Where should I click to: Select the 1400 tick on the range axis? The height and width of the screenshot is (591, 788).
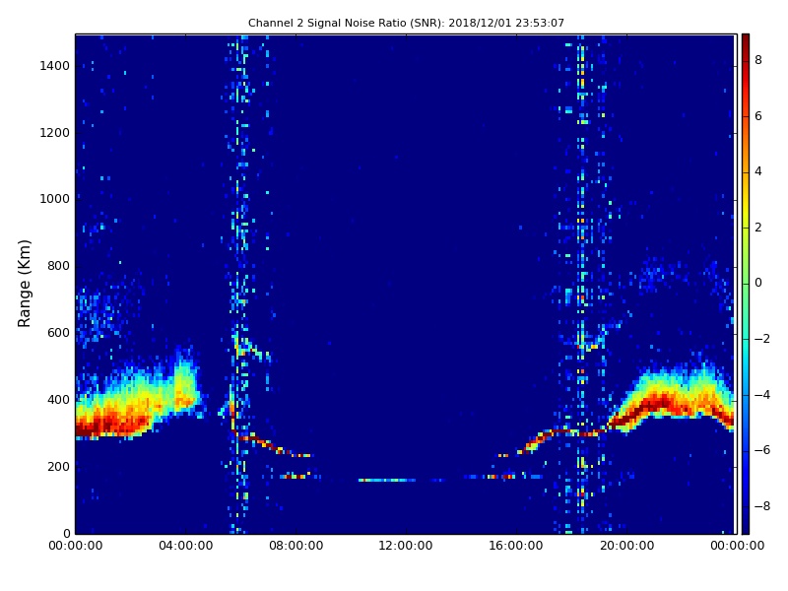point(53,66)
